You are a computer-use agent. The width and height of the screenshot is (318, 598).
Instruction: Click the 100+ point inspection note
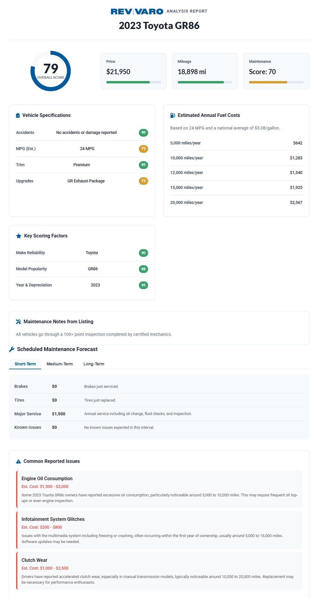94,334
